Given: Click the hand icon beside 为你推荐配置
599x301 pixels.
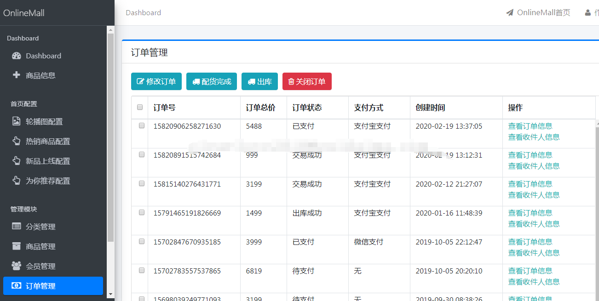Looking at the screenshot, I should point(17,181).
